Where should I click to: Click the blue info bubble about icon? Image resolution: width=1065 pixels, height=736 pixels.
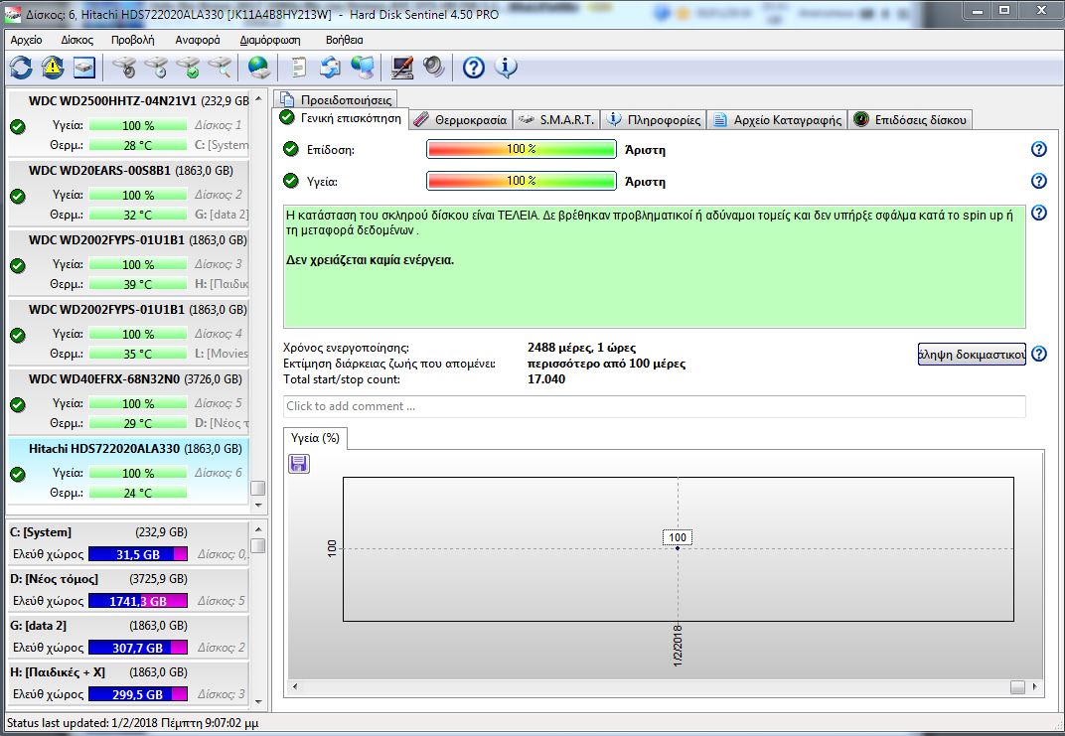coord(506,68)
